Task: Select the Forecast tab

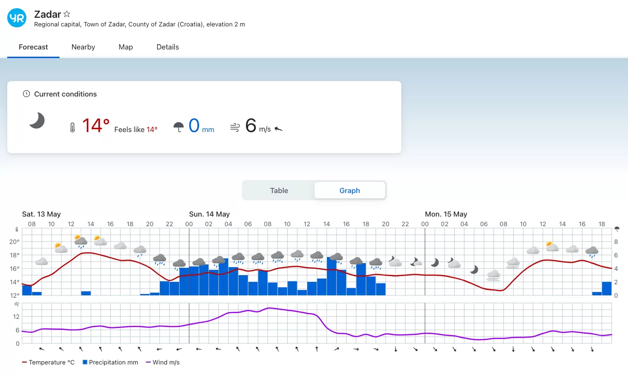Action: pos(34,47)
